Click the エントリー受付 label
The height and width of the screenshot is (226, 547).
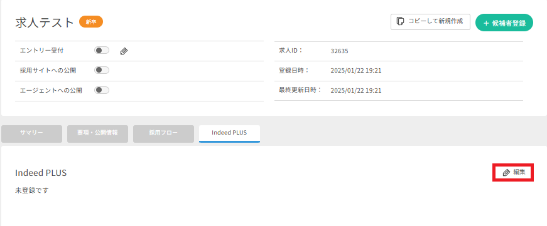[x=42, y=51]
